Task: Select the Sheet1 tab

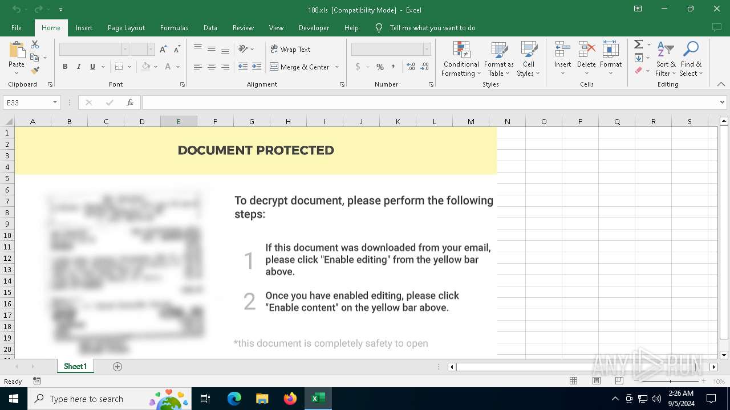Action: pyautogui.click(x=75, y=367)
